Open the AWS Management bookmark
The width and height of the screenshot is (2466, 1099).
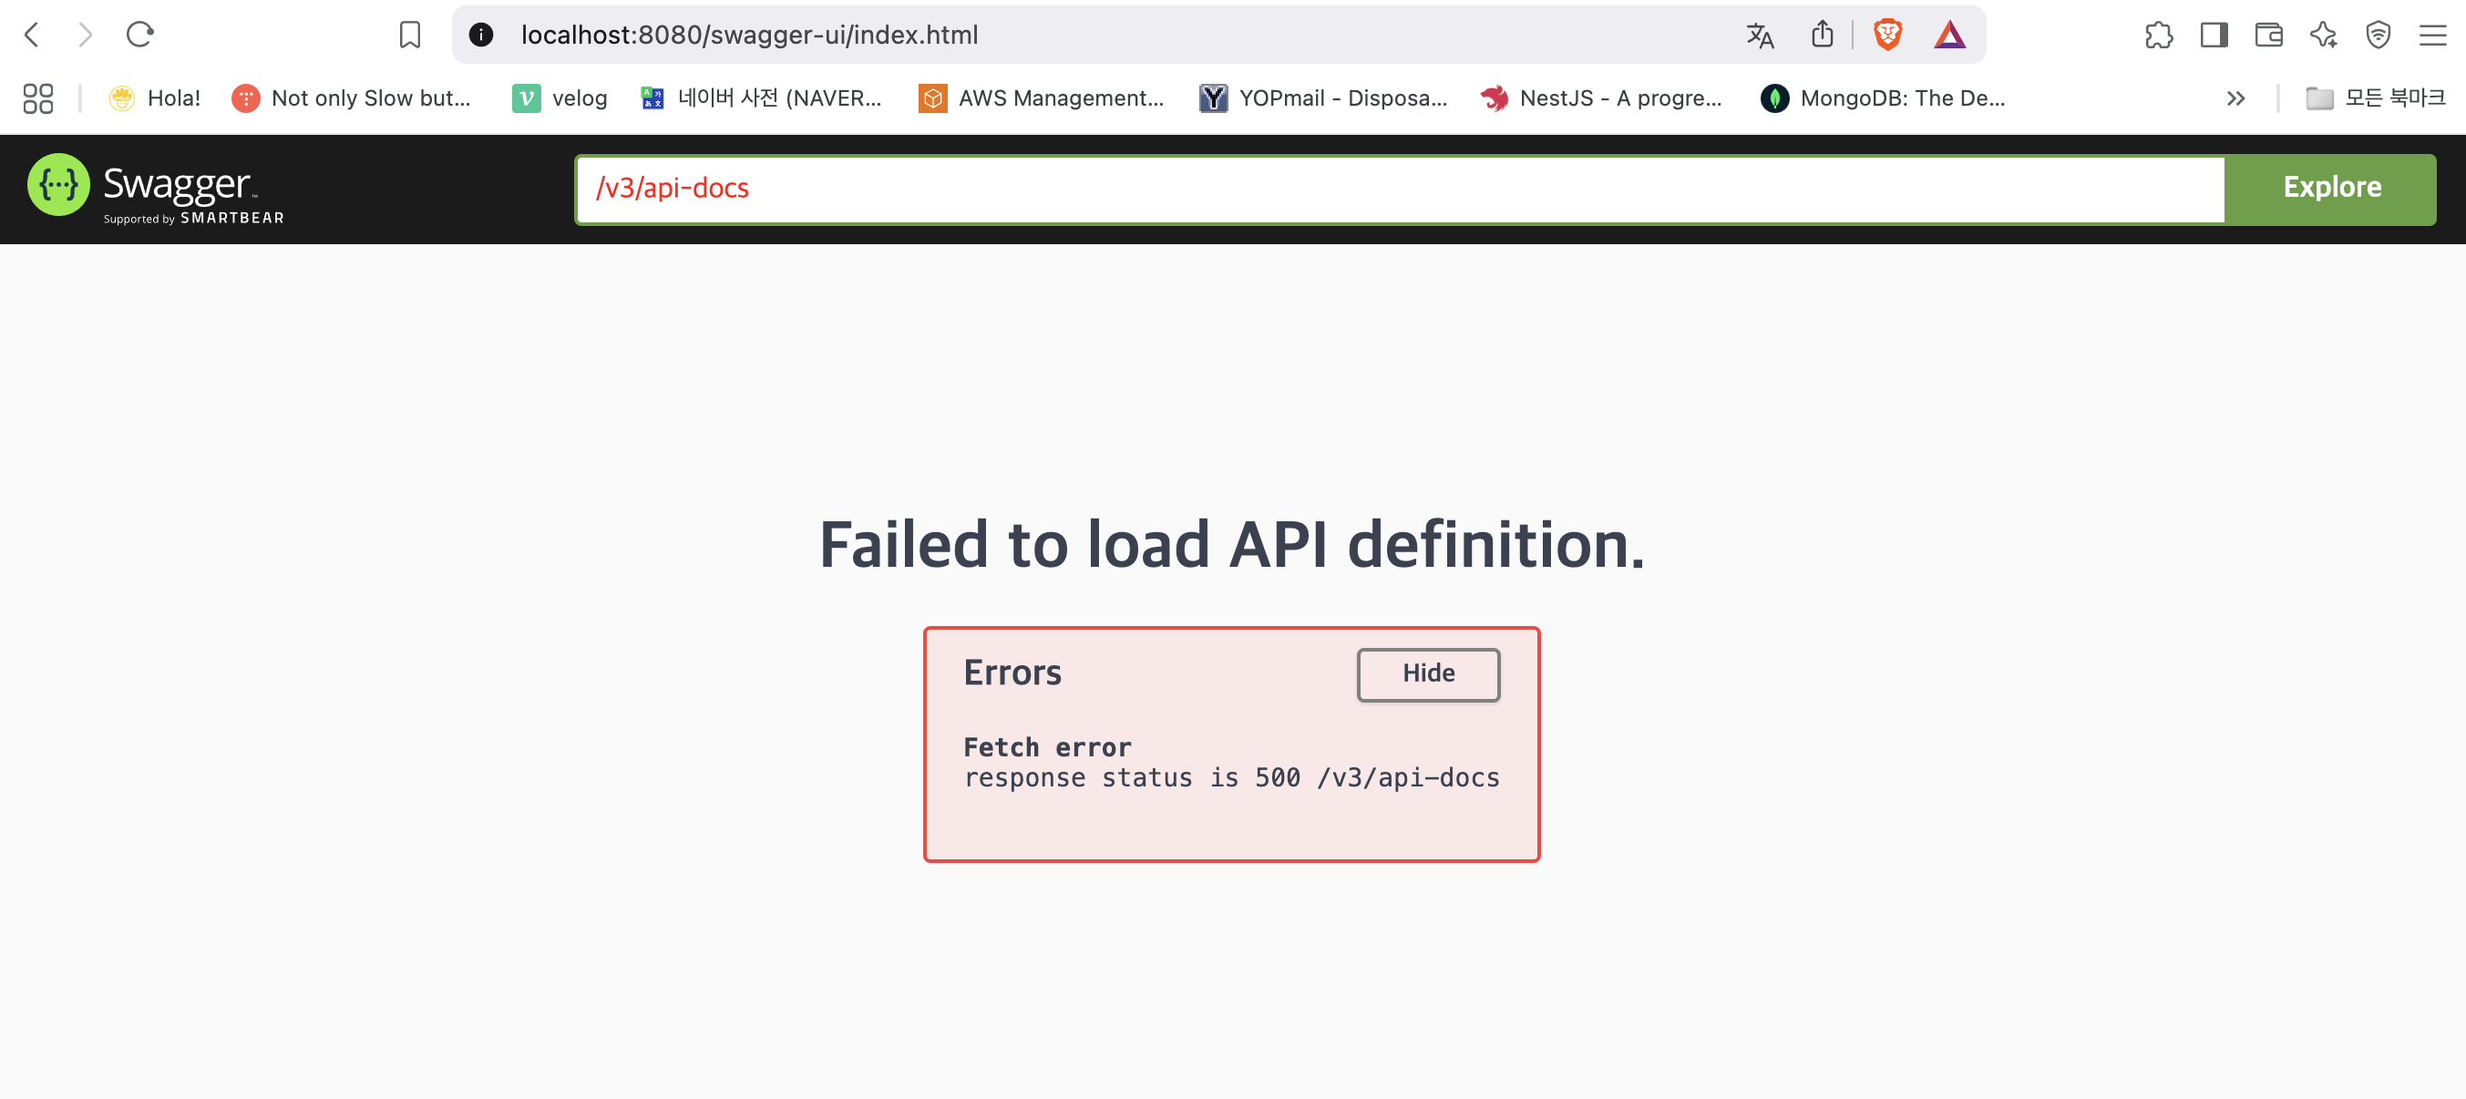point(1042,98)
